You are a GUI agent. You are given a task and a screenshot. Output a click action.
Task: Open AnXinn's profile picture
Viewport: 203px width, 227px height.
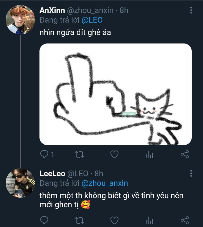[20, 20]
